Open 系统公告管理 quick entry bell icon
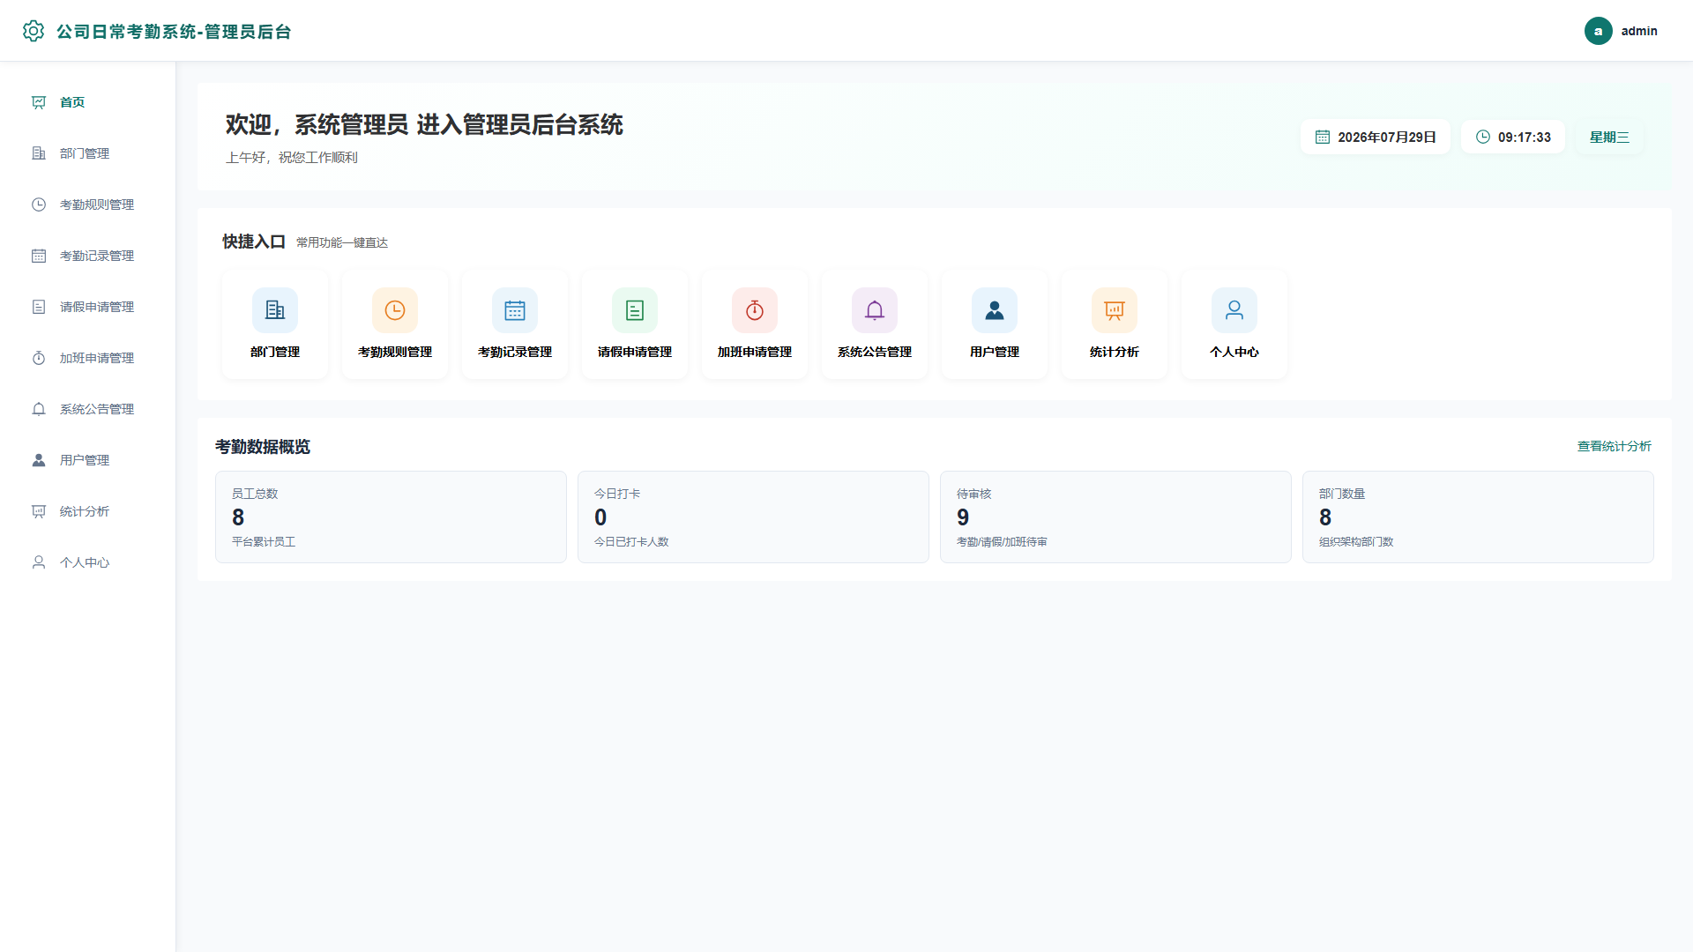The image size is (1693, 952). (x=875, y=310)
